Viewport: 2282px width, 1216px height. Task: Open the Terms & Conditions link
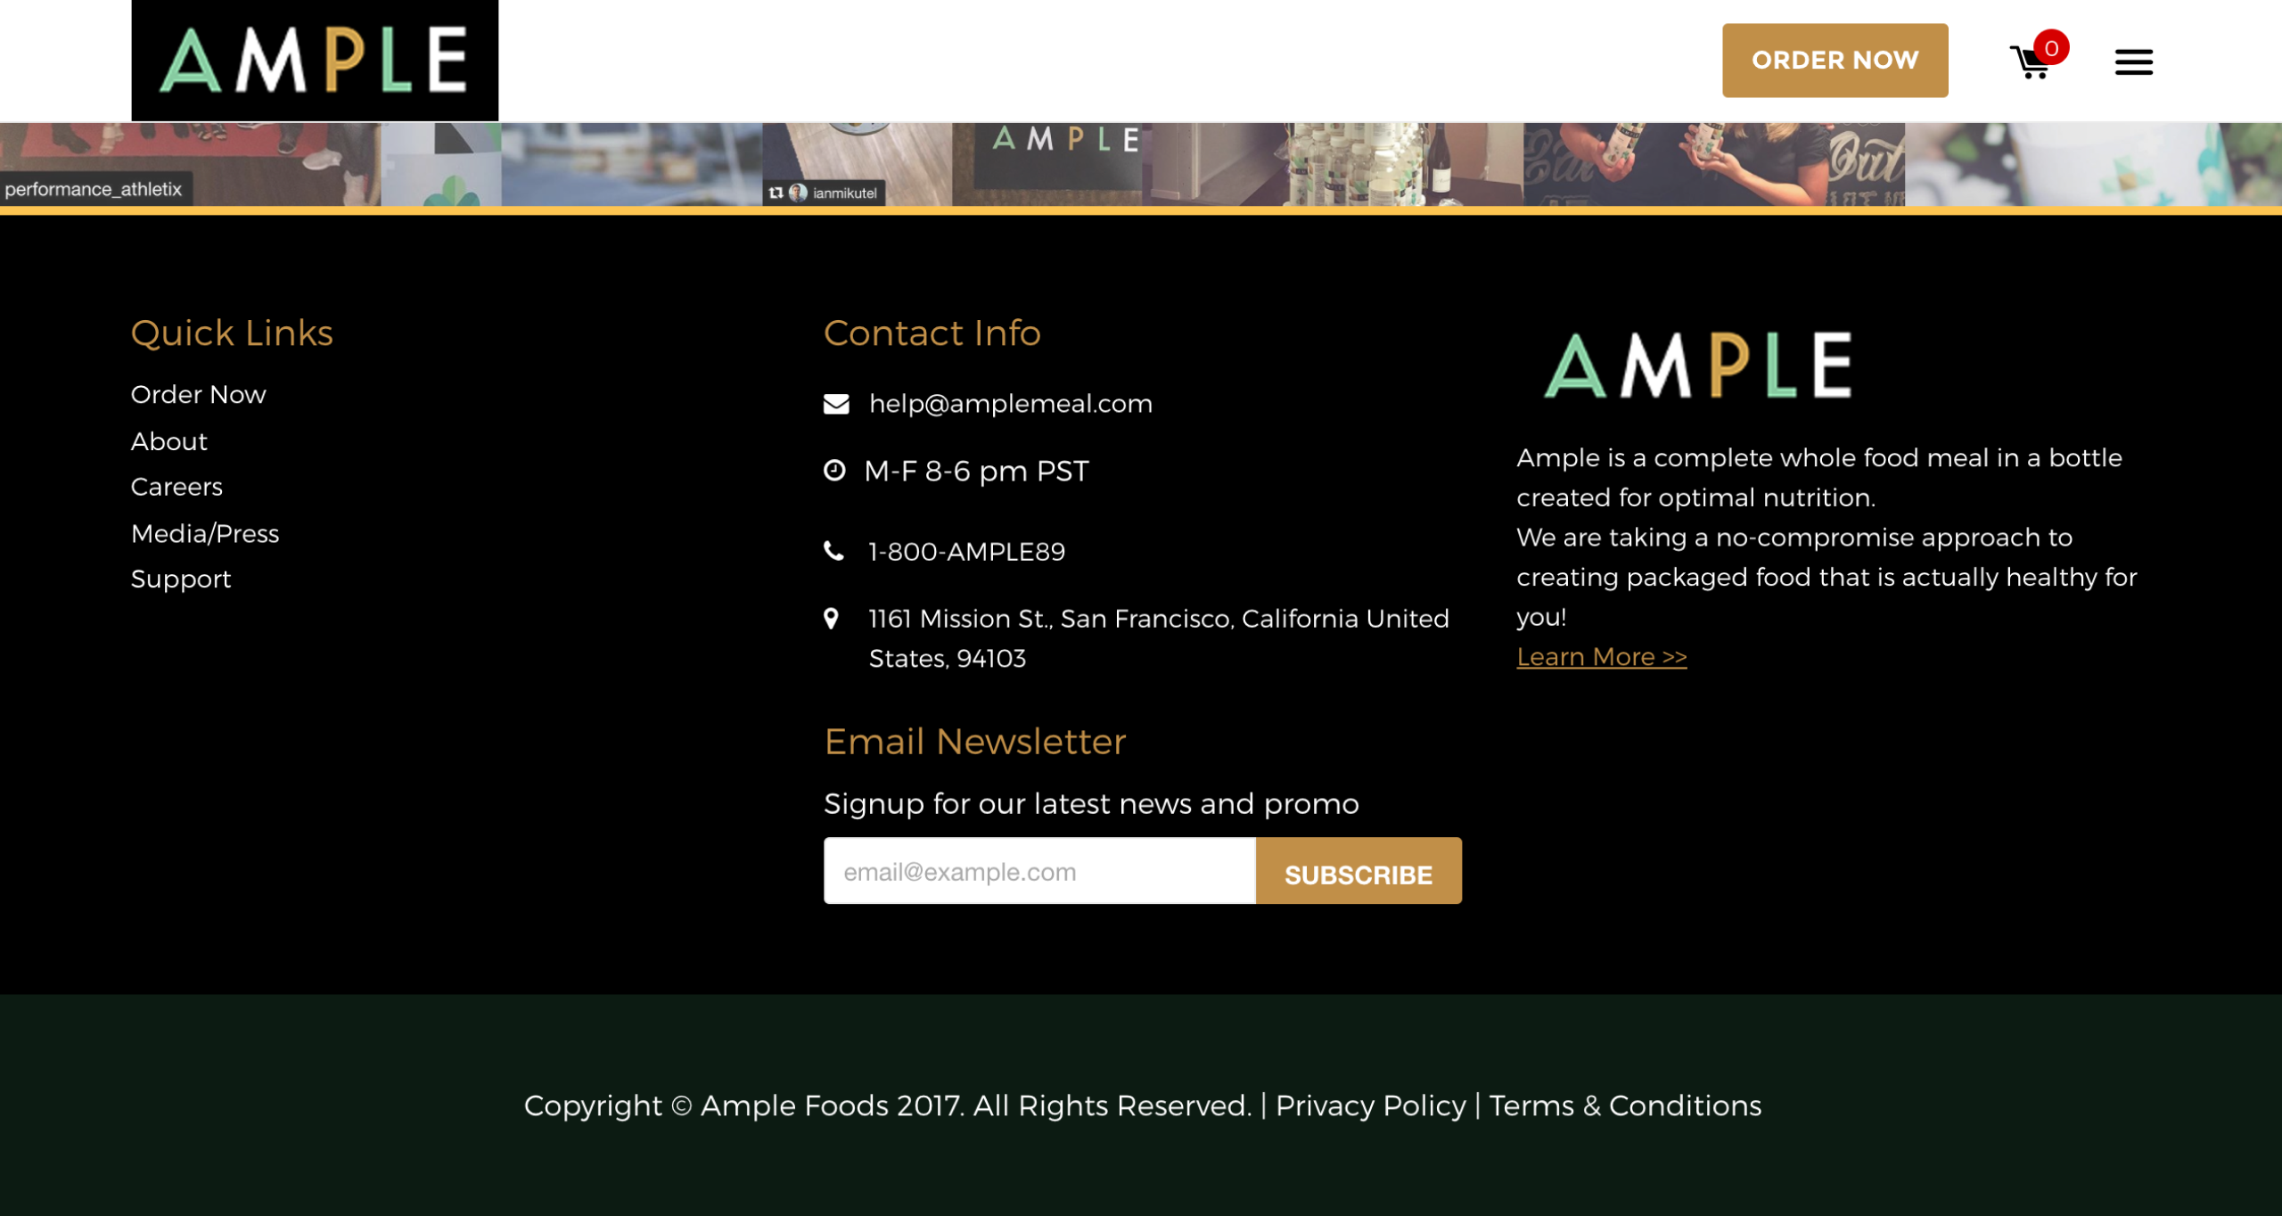(1624, 1105)
